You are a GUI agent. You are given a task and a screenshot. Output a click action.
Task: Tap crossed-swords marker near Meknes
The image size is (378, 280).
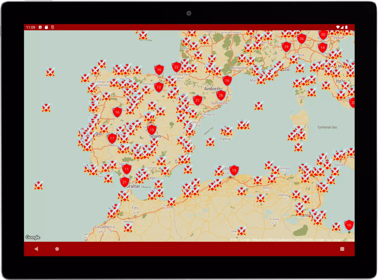click(128, 227)
